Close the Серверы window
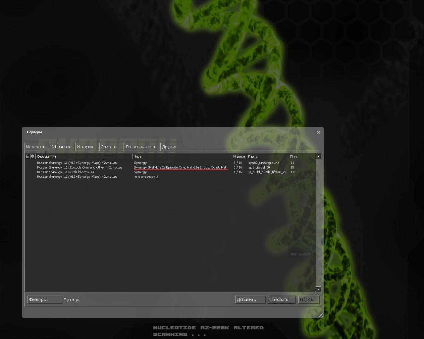 [318, 132]
